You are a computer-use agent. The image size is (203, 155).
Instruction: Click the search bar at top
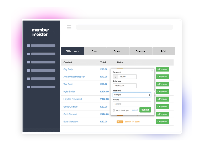pyautogui.click(x=124, y=27)
